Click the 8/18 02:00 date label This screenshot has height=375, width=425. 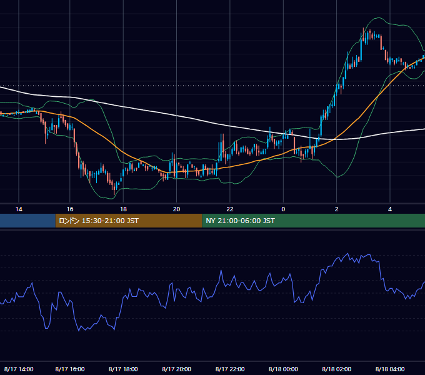click(337, 369)
